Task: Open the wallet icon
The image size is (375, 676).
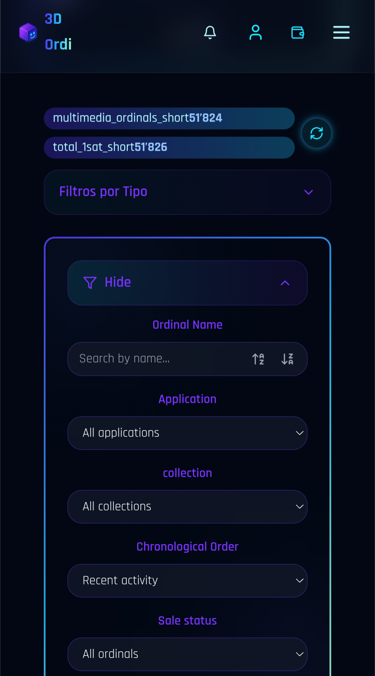Action: (x=298, y=32)
